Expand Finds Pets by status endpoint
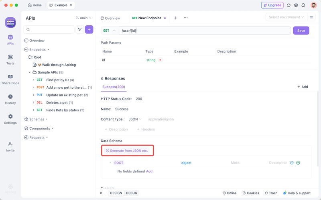 (x=34, y=110)
